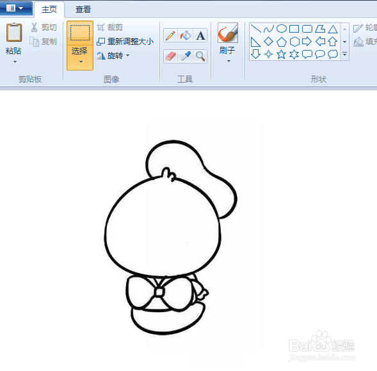Screen dimensions: 377x371
Task: Choose the polygon shape
Action: click(320, 29)
